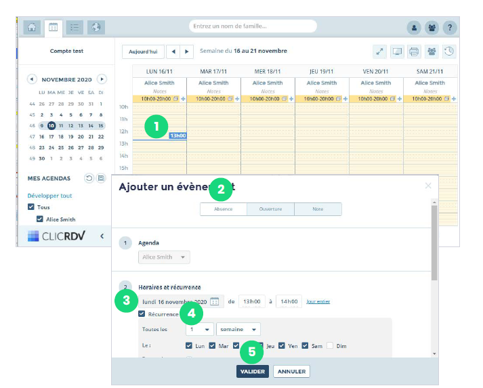Image resolution: width=483 pixels, height=388 pixels.
Task: Open the globe icon view
Action: [x=96, y=28]
